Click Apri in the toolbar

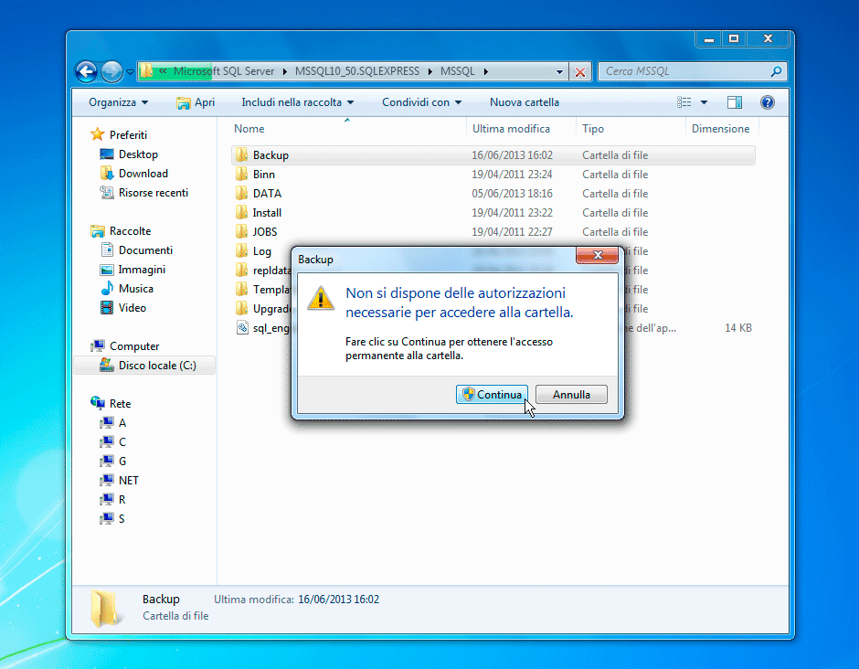(x=196, y=102)
